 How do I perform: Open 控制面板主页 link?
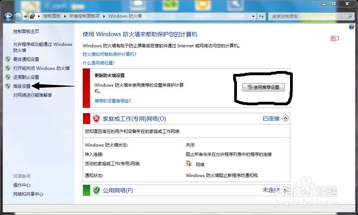(x=26, y=31)
